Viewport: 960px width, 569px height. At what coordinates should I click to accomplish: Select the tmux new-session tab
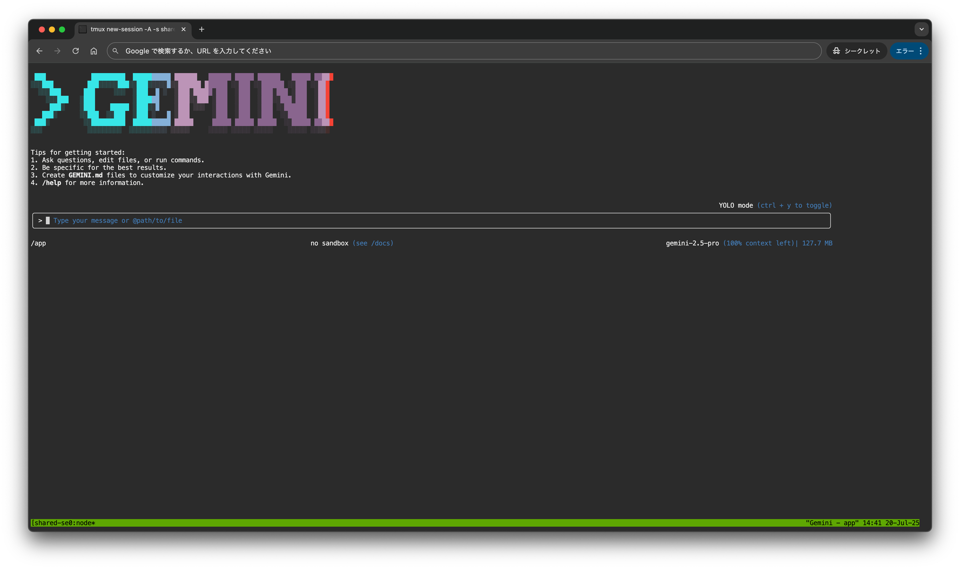pyautogui.click(x=133, y=29)
